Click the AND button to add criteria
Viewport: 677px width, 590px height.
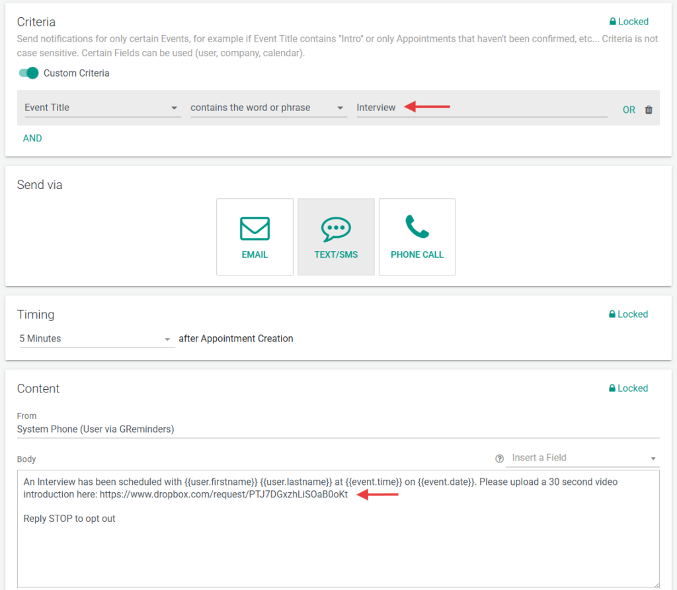[x=32, y=138]
